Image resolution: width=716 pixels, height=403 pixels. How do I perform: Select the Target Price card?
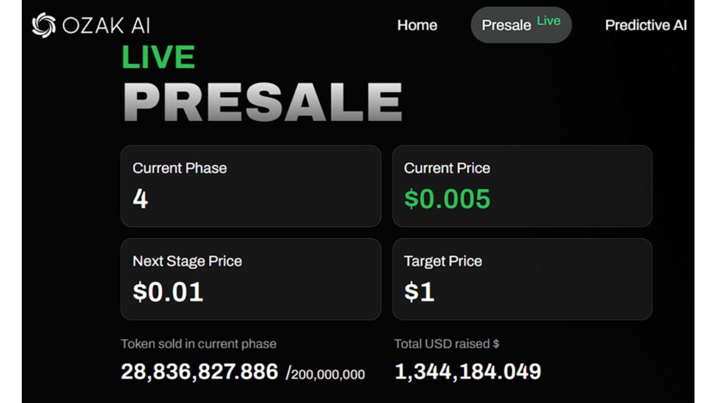tap(522, 279)
